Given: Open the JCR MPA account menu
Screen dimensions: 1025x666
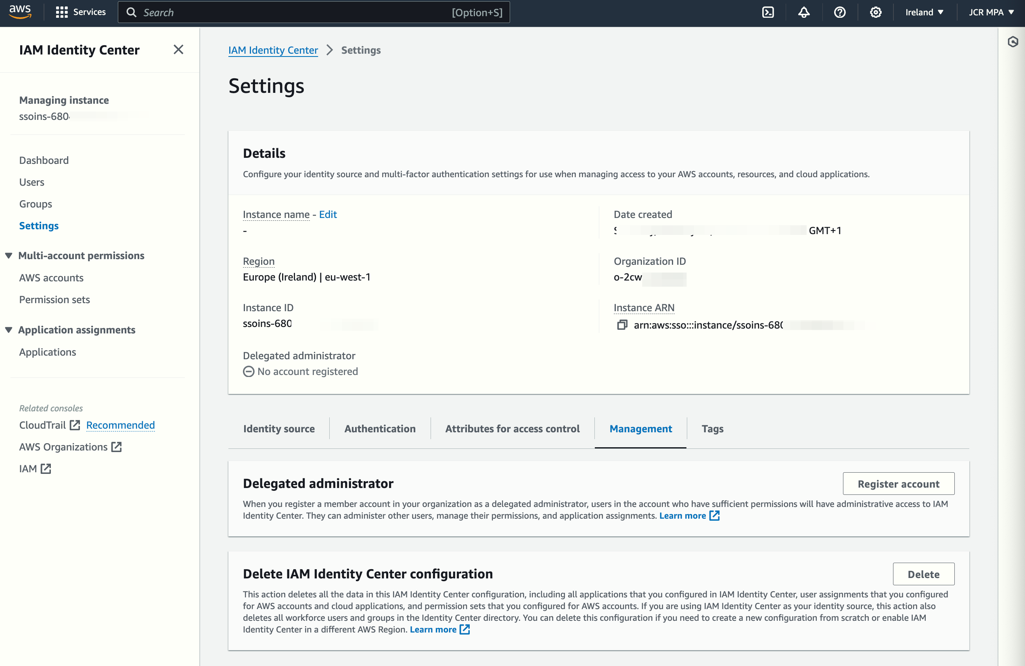Looking at the screenshot, I should click(x=991, y=13).
